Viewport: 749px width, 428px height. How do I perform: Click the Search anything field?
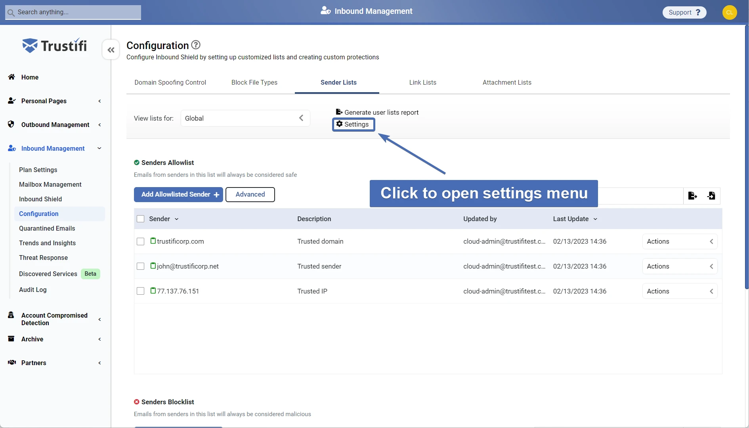73,12
